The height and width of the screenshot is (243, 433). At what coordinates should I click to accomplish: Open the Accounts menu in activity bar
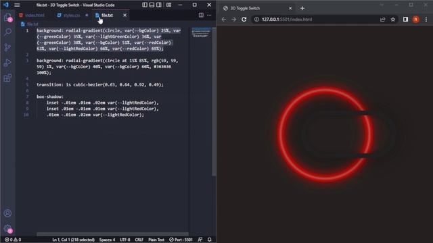[x=7, y=213]
